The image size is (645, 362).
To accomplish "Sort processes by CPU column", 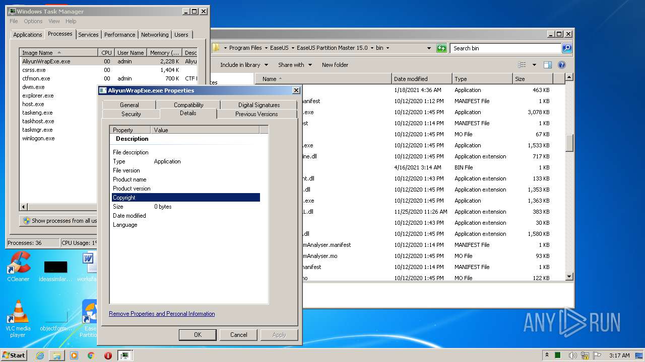I will (106, 53).
